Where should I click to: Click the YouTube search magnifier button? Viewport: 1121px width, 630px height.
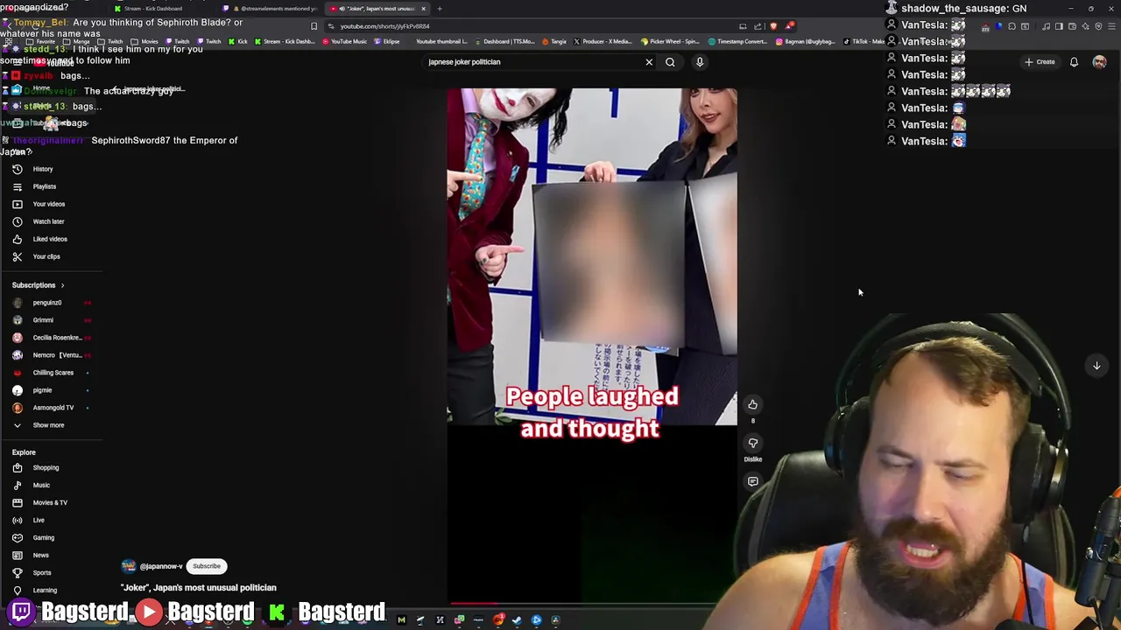(670, 62)
